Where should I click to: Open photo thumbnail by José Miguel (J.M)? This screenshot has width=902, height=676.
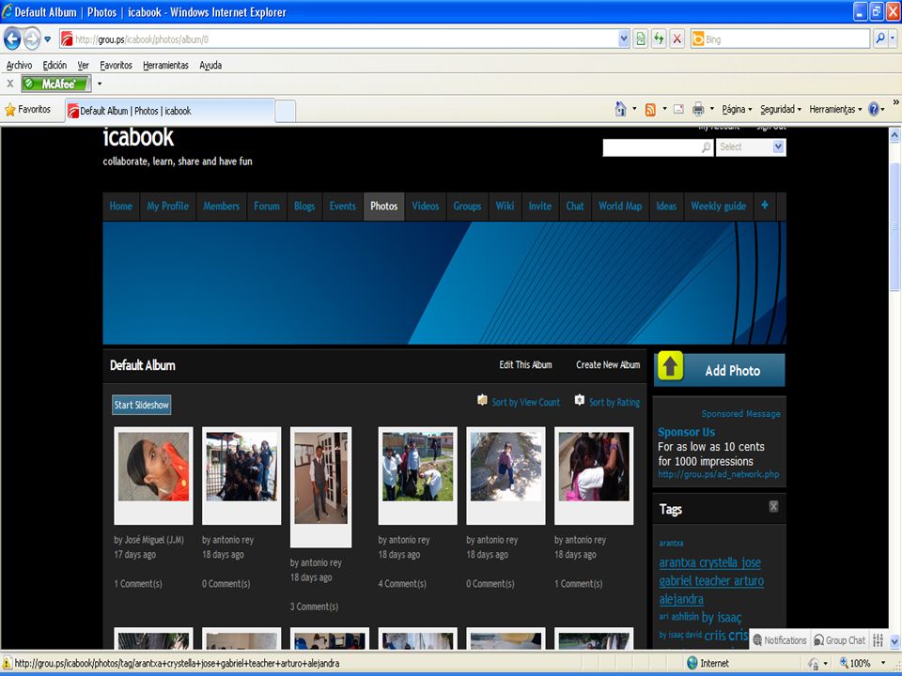point(153,475)
